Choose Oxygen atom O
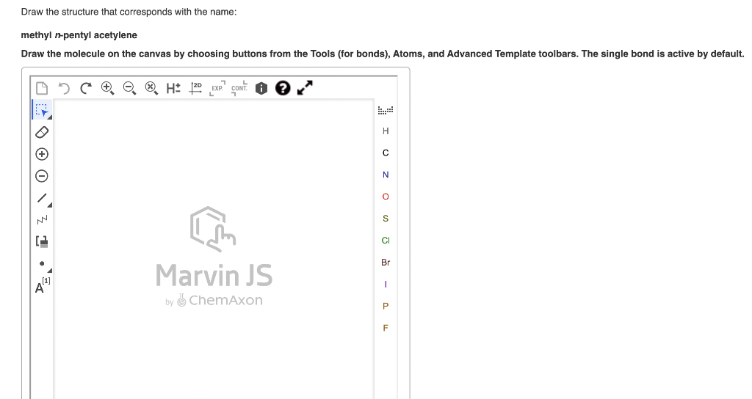Screen dimensions: 752x399 [x=386, y=197]
